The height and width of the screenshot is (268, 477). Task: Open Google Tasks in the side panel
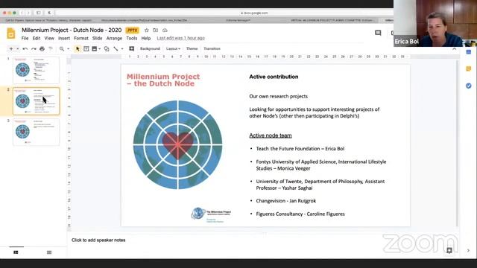tap(469, 86)
